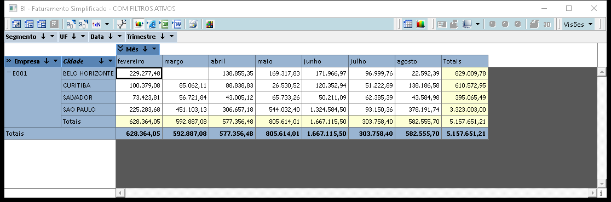
Task: Click the printer icon to print
Action: 193,24
